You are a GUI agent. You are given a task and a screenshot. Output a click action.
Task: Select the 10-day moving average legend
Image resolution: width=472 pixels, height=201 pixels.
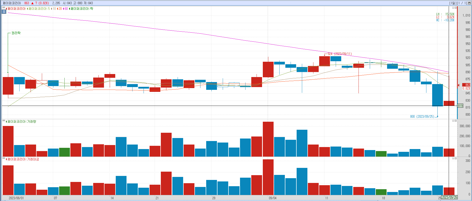[x=54, y=9]
